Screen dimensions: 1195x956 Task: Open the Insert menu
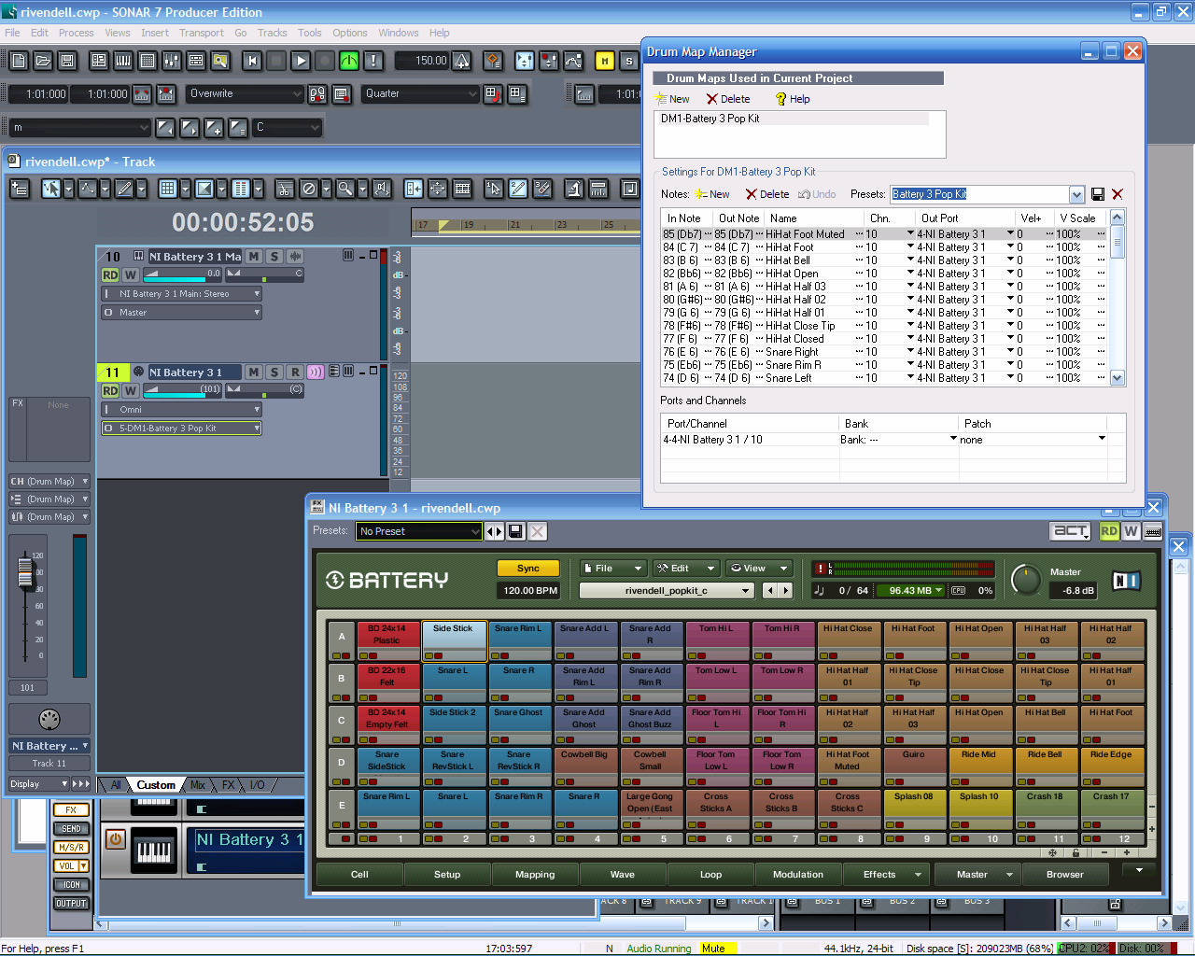[x=155, y=33]
